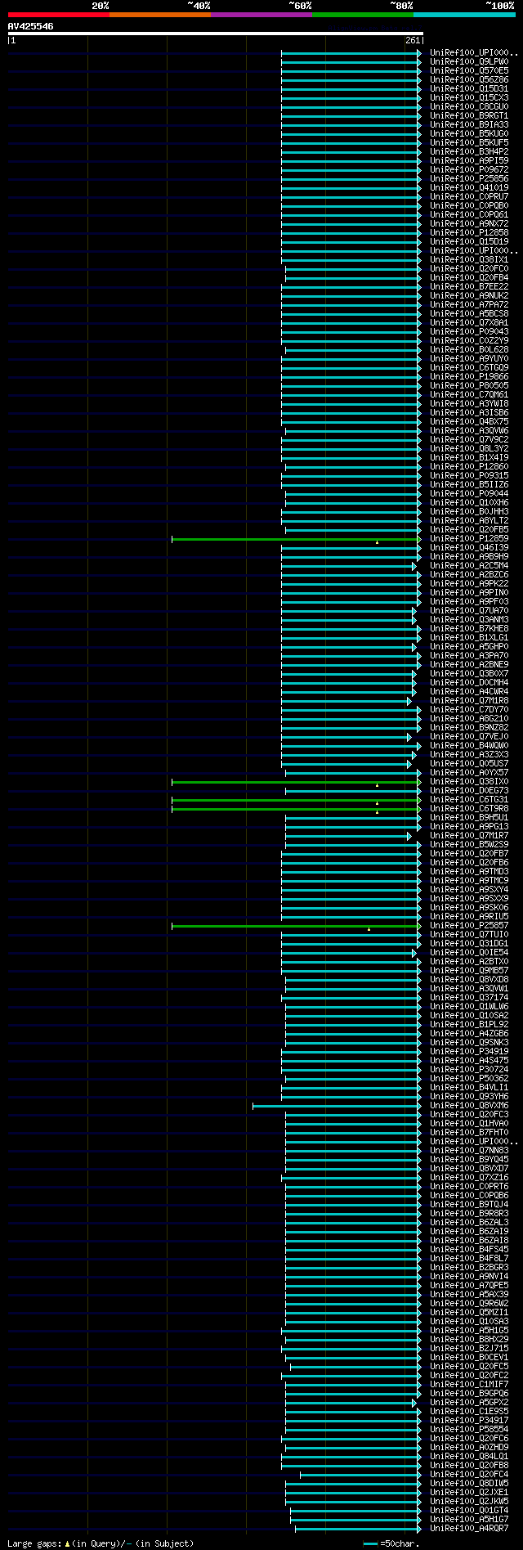Click the yellow gap marker on the P12859 row

point(377,541)
